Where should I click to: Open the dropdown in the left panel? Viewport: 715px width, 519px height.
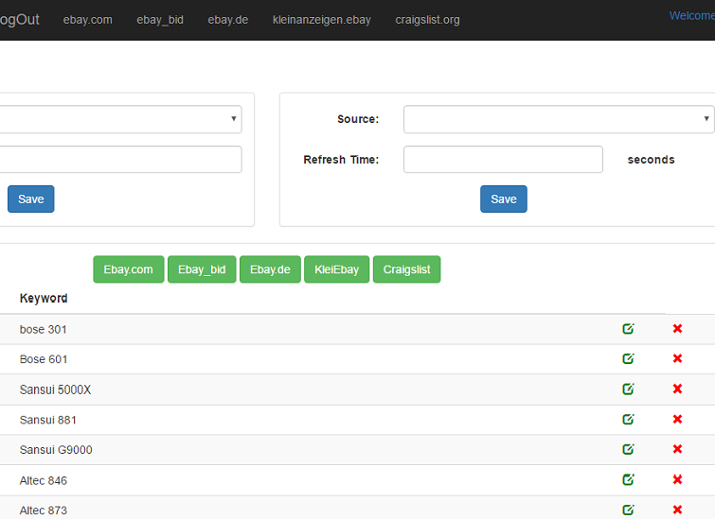tap(120, 119)
